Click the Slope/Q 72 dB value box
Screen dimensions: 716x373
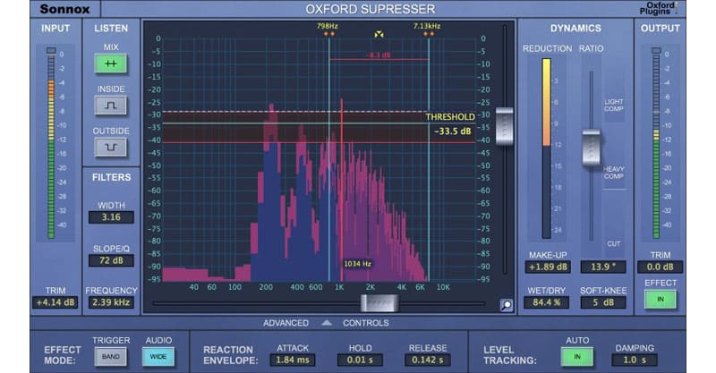[x=112, y=260]
